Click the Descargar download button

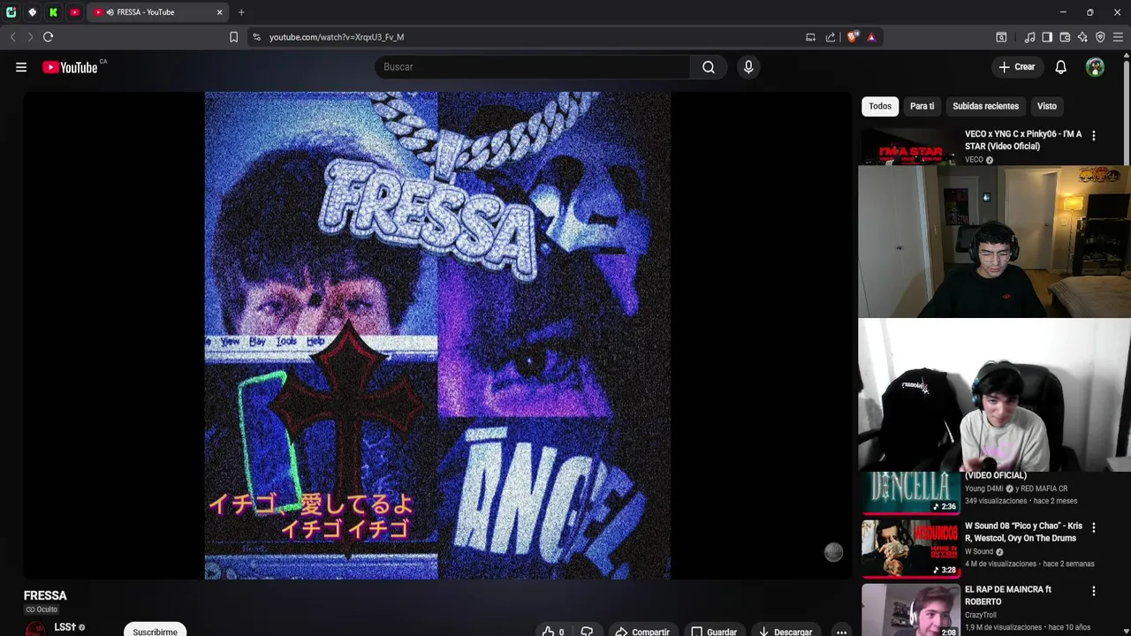point(786,632)
